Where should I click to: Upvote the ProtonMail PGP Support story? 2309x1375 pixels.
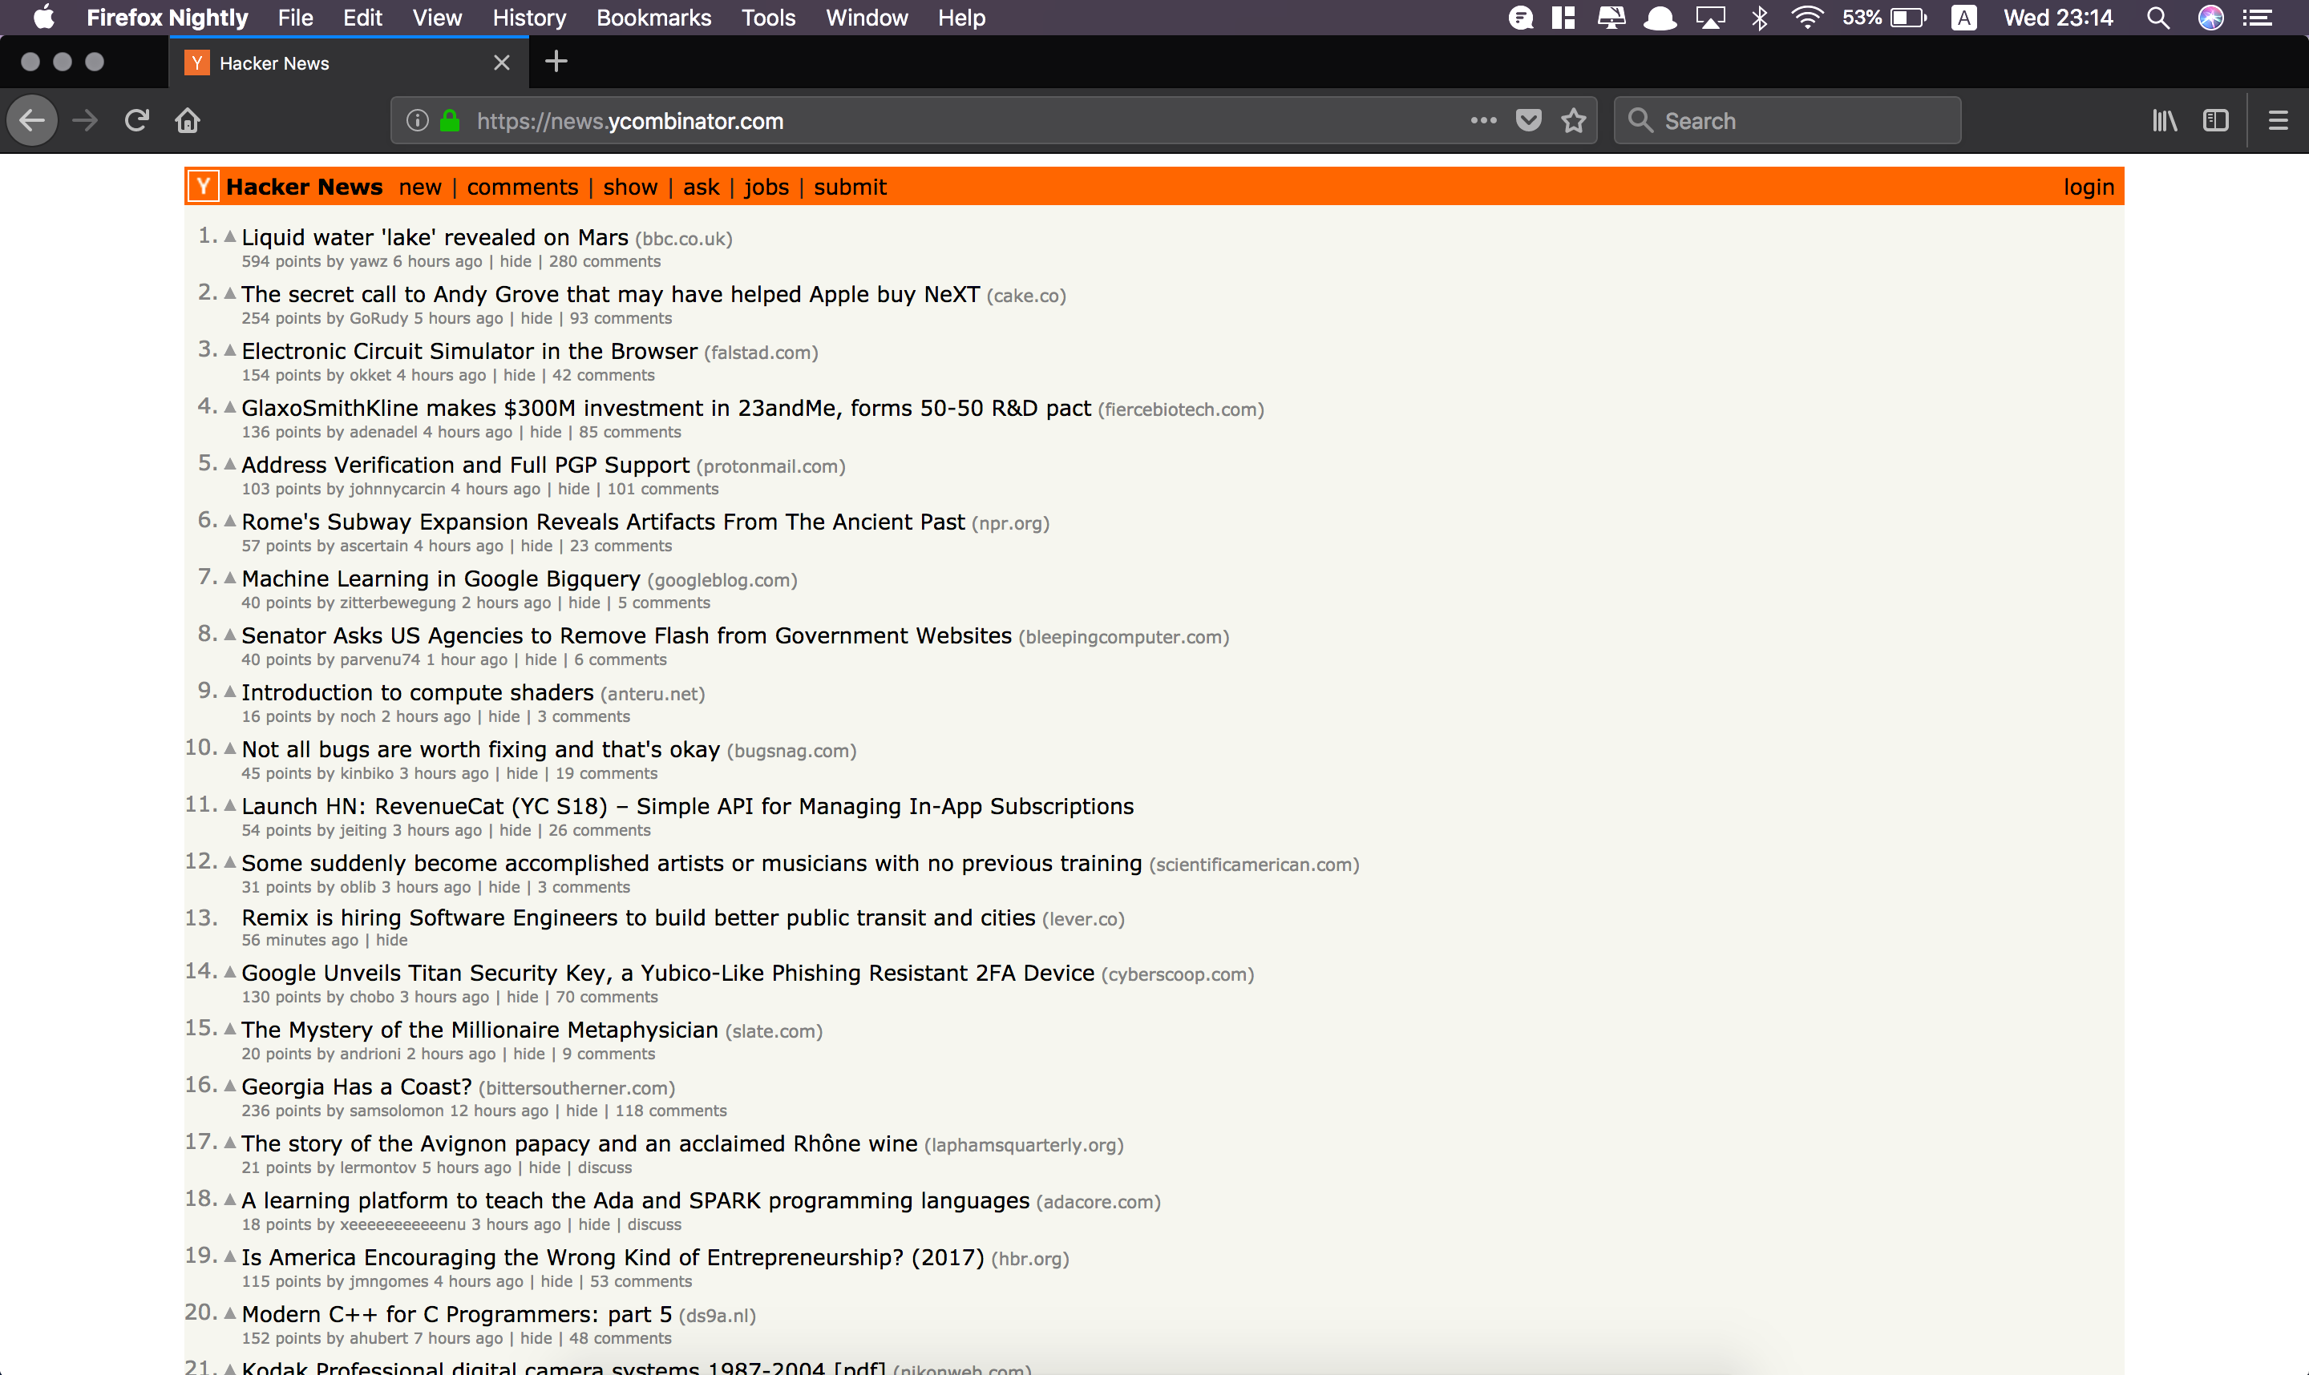(230, 464)
